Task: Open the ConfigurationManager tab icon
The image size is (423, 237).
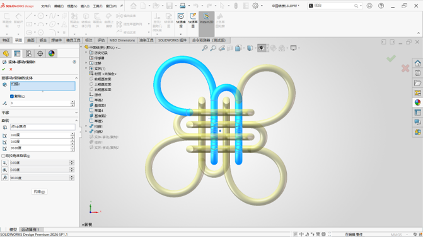Action: [28, 53]
